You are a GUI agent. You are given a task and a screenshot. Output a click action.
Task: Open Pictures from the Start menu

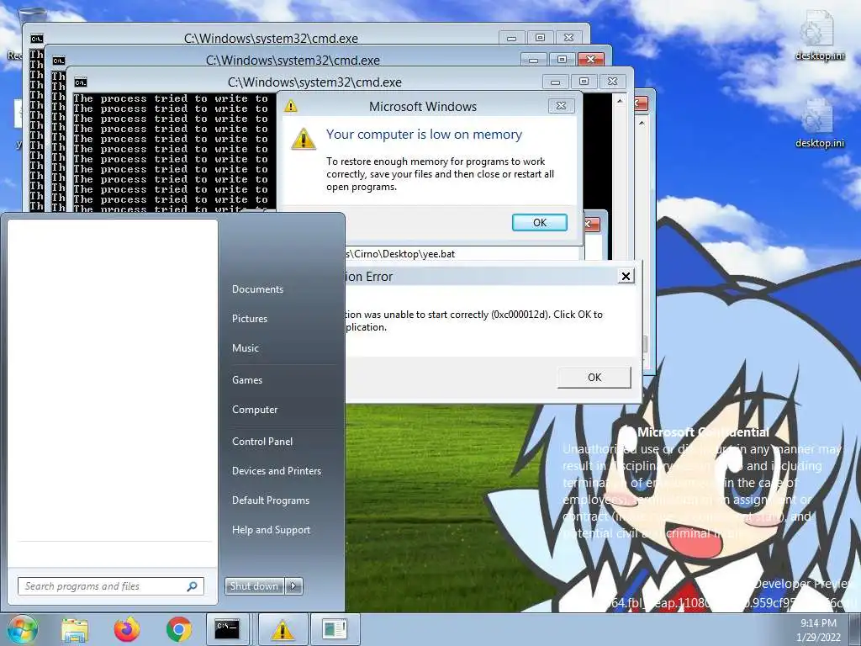pyautogui.click(x=250, y=319)
